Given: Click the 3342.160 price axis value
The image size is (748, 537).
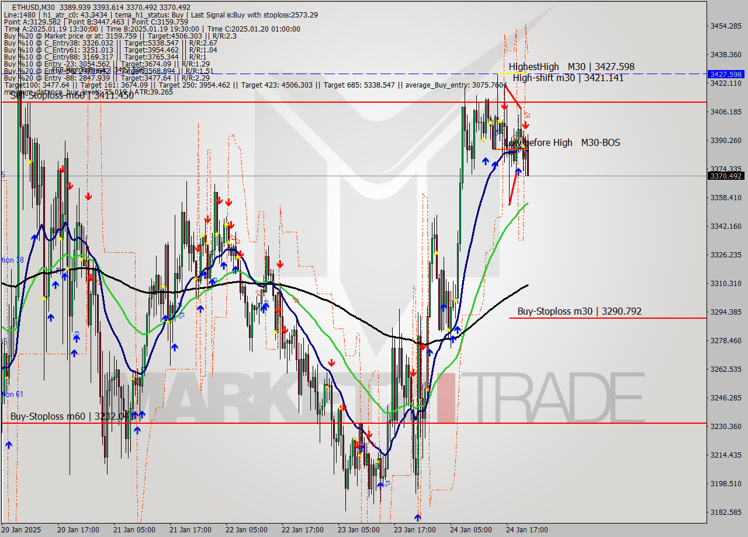Looking at the screenshot, I should click(725, 226).
